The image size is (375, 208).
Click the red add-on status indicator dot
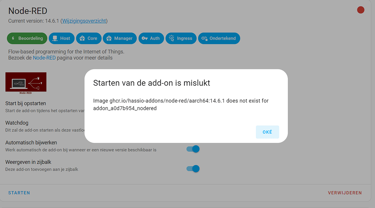(360, 10)
